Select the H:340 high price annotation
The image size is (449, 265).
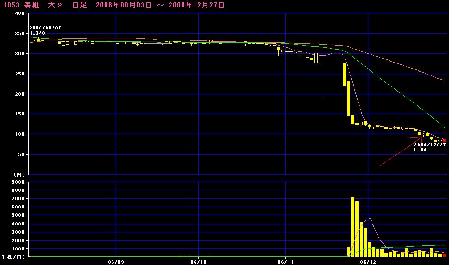pyautogui.click(x=37, y=33)
